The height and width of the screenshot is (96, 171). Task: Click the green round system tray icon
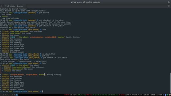pyautogui.click(x=168, y=95)
